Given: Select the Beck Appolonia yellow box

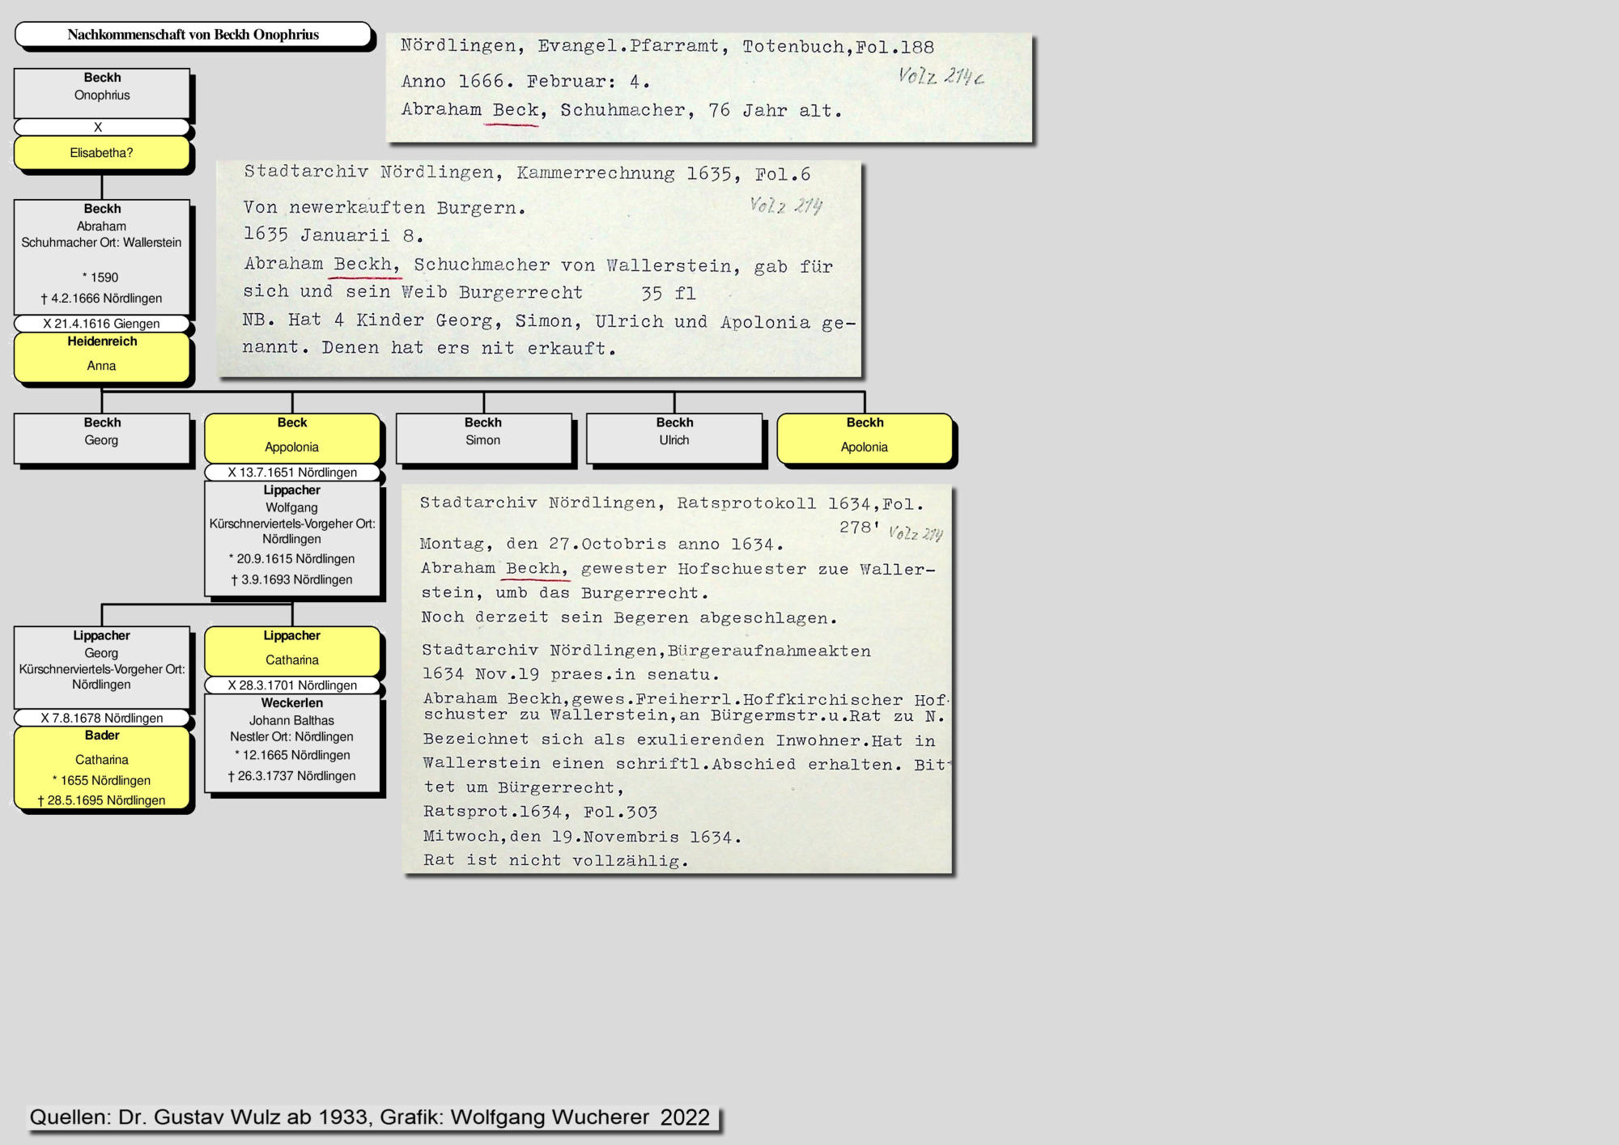Looking at the screenshot, I should [x=291, y=438].
